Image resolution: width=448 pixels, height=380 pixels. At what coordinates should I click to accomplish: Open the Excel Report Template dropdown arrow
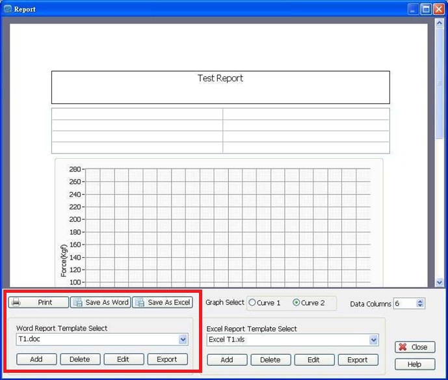[x=373, y=340]
